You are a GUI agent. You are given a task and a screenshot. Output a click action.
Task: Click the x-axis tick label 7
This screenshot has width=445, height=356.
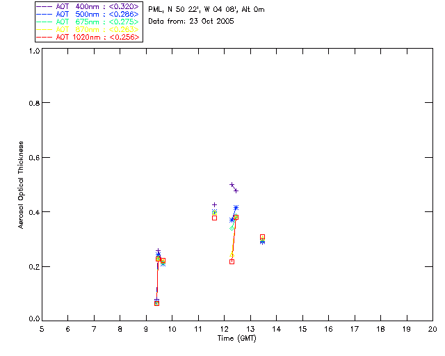click(94, 330)
